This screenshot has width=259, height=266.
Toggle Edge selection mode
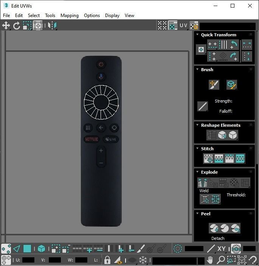[x=17, y=249]
